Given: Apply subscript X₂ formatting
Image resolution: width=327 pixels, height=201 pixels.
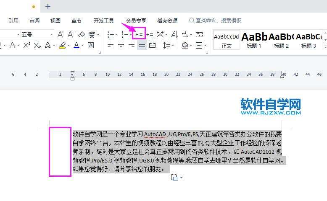Looking at the screenshot, I should click(x=37, y=45).
